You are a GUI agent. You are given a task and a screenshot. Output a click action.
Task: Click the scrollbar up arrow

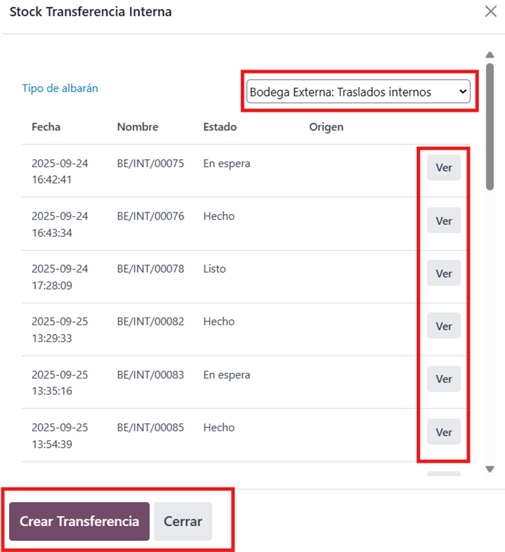click(x=490, y=55)
